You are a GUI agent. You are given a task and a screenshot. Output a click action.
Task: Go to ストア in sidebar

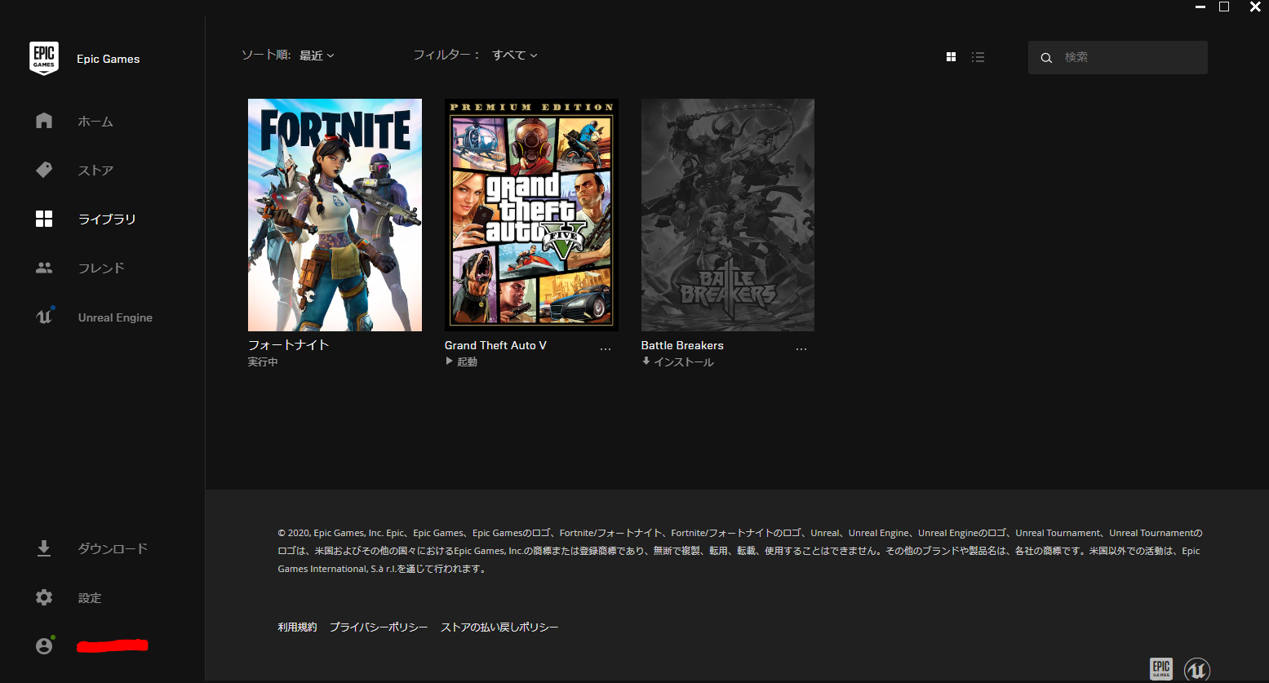[x=95, y=170]
